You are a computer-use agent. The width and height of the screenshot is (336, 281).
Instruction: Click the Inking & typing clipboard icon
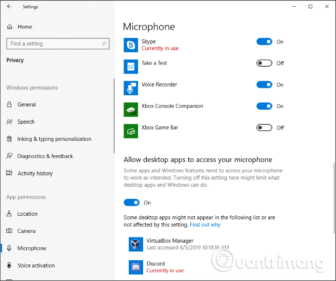tap(9, 139)
